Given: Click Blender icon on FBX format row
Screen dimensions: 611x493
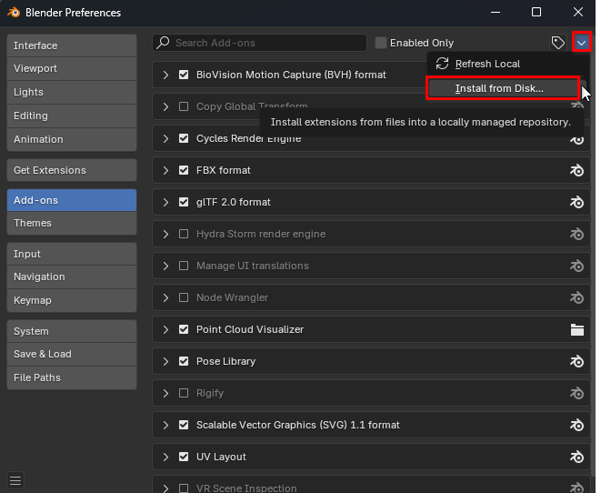Looking at the screenshot, I should [x=576, y=170].
